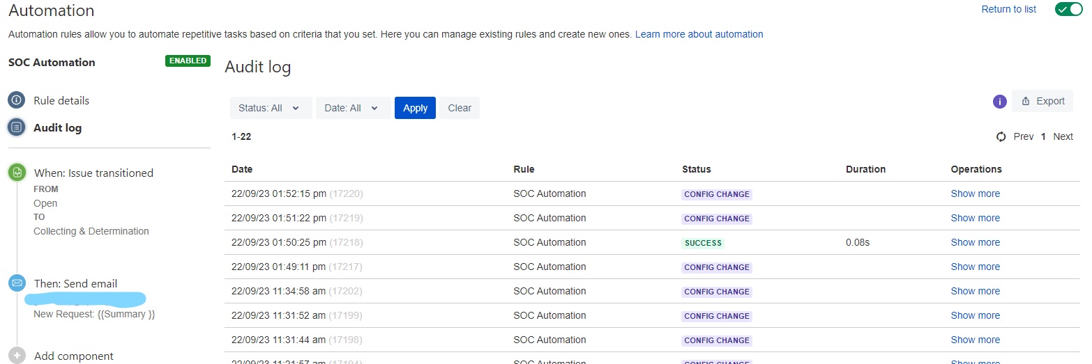Expand the Status: All dropdown
The image size is (1092, 364).
point(271,108)
